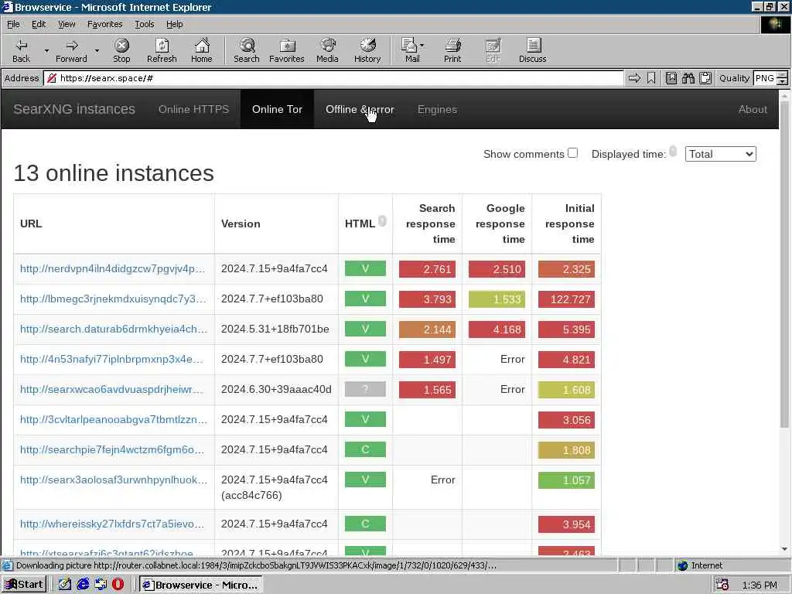Click the first quick launch notepad icon
Image resolution: width=792 pixels, height=594 pixels.
[x=65, y=585]
